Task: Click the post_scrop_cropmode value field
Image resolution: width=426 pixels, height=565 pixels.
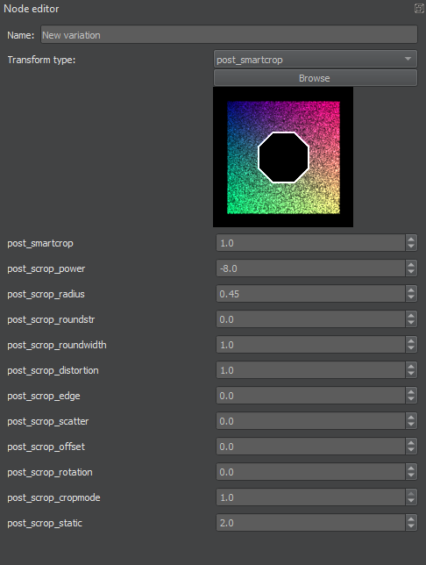Action: 311,497
